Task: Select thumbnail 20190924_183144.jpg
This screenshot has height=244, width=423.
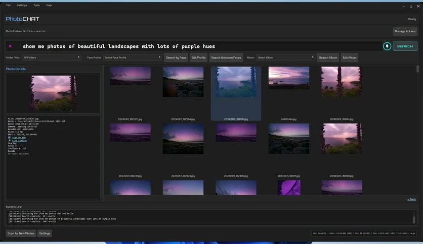Action: (342, 82)
